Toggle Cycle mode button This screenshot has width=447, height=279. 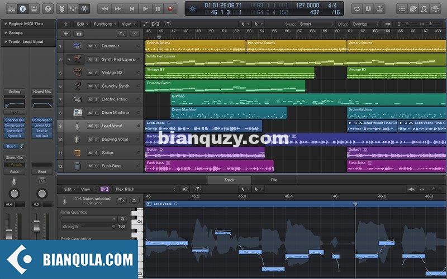tap(357, 9)
